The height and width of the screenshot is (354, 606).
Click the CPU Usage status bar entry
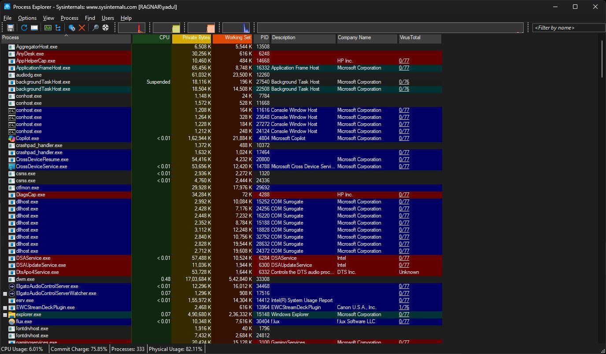(x=22, y=349)
